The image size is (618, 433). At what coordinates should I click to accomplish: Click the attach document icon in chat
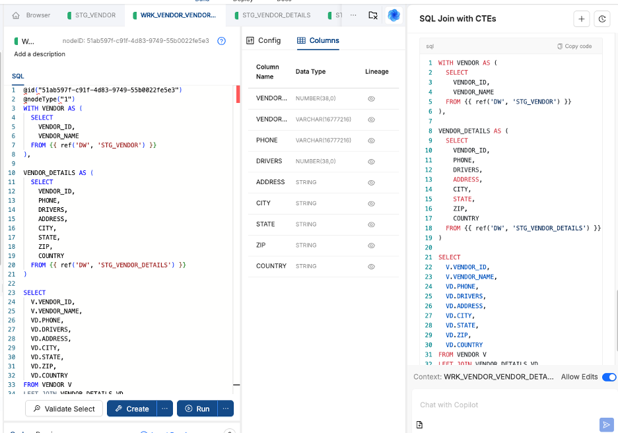[x=419, y=424]
